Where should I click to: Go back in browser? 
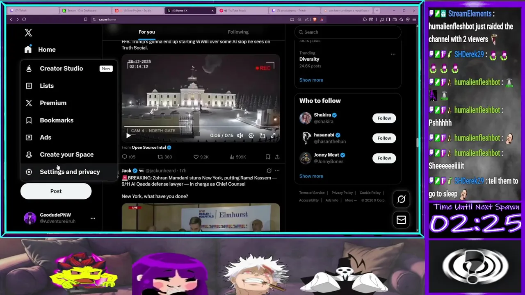11,19
